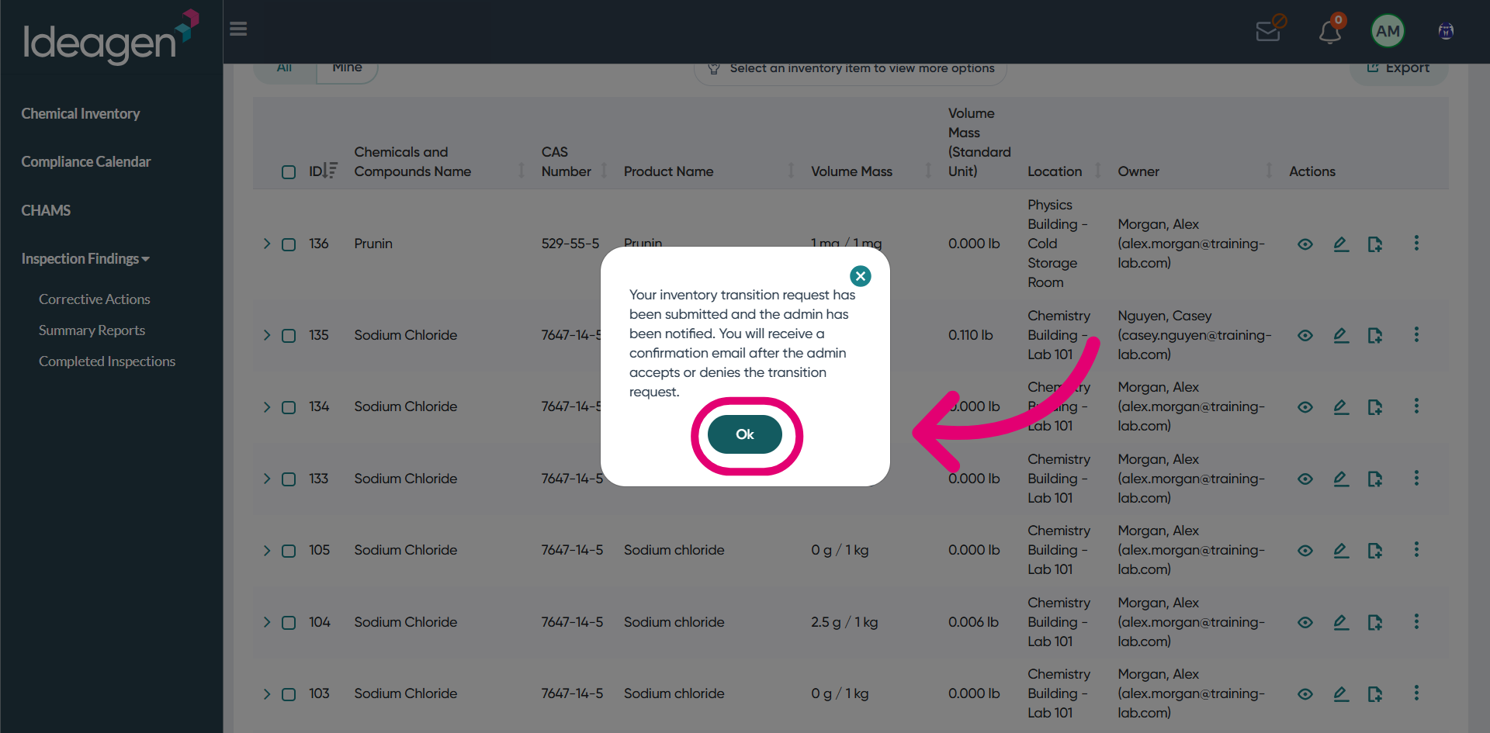
Task: Edit item 133 with pencil icon
Action: click(x=1341, y=479)
